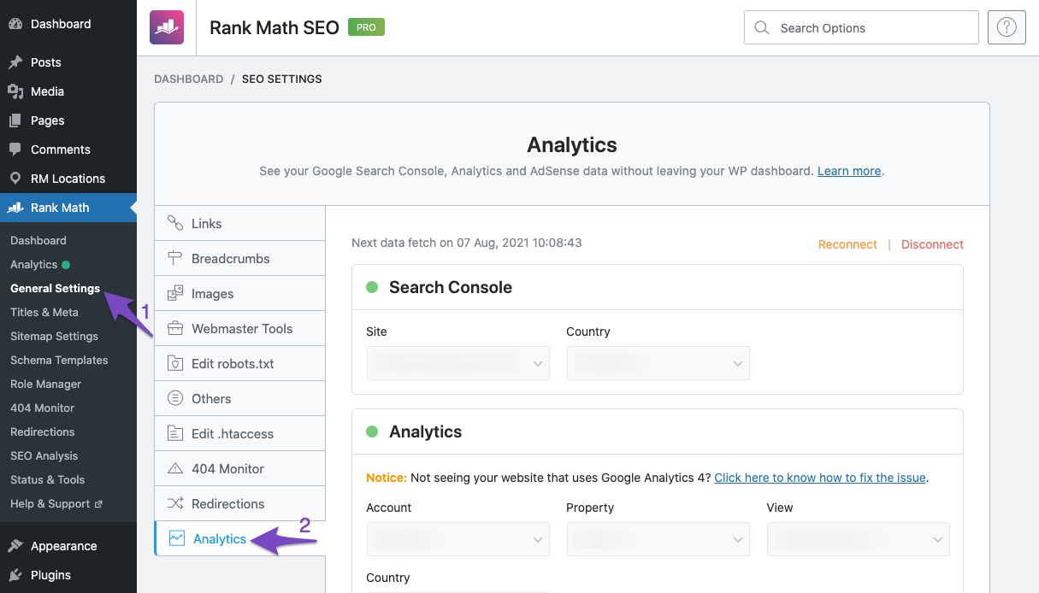The height and width of the screenshot is (593, 1039).
Task: Click the Edit .htaccess document icon
Action: coord(175,434)
